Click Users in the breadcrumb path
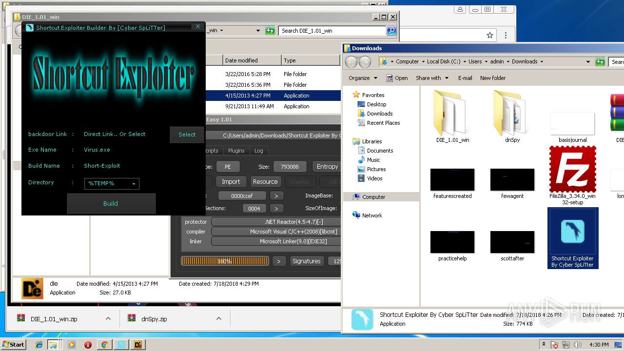Image resolution: width=624 pixels, height=351 pixels. coord(475,61)
